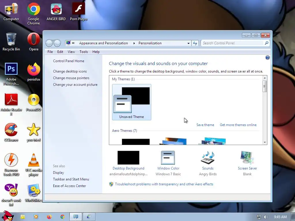Open Ease of Access Center link

click(x=69, y=186)
